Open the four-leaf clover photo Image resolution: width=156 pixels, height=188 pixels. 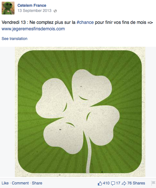pyautogui.click(x=80, y=112)
